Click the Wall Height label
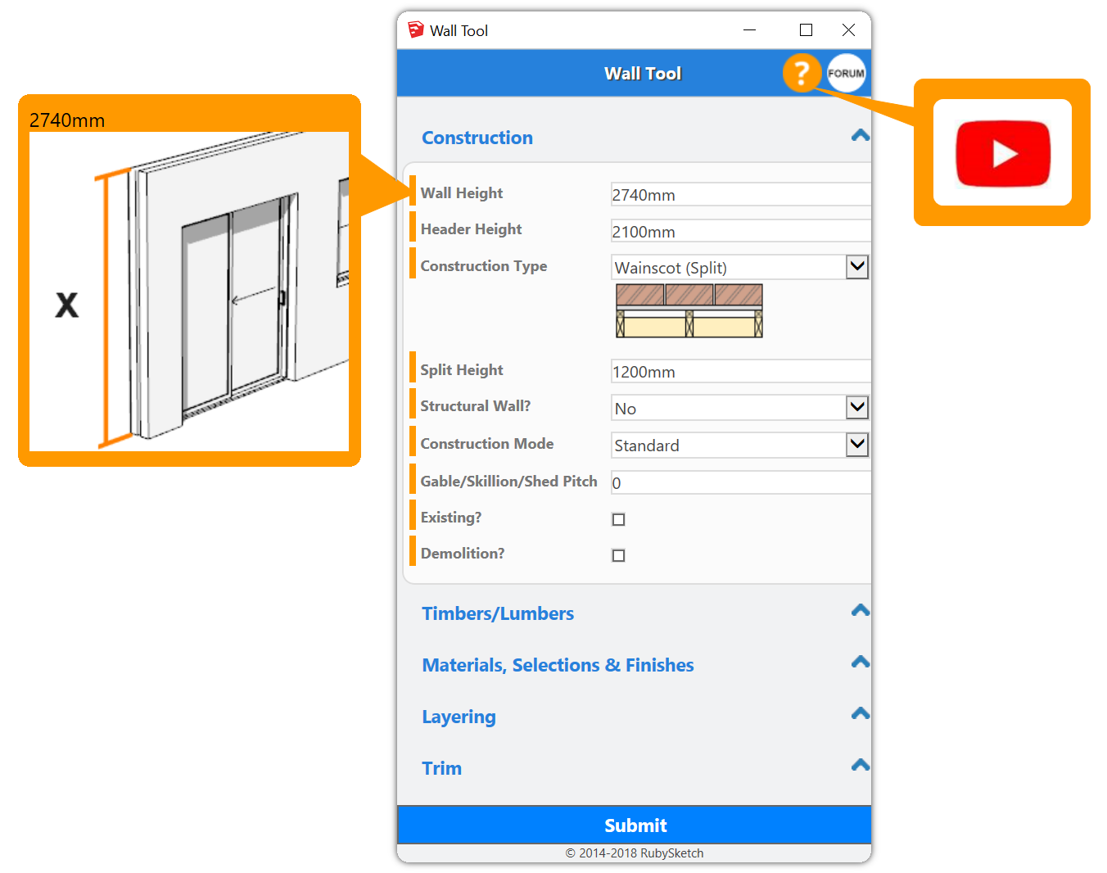Image resolution: width=1107 pixels, height=873 pixels. pyautogui.click(x=462, y=193)
